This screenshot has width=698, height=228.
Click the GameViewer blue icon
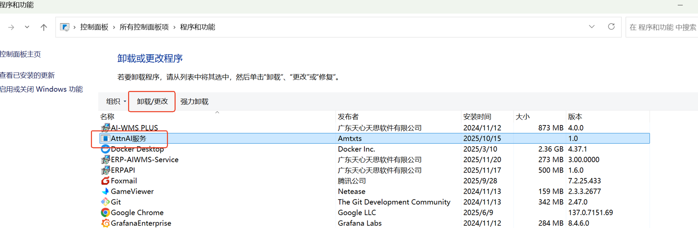(x=105, y=191)
